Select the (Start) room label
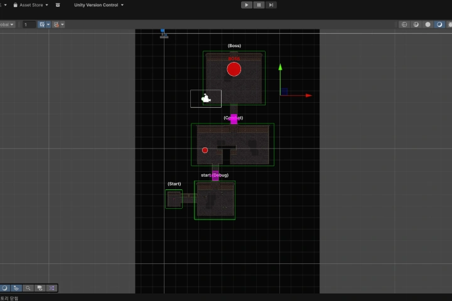452x301 pixels. 175,184
